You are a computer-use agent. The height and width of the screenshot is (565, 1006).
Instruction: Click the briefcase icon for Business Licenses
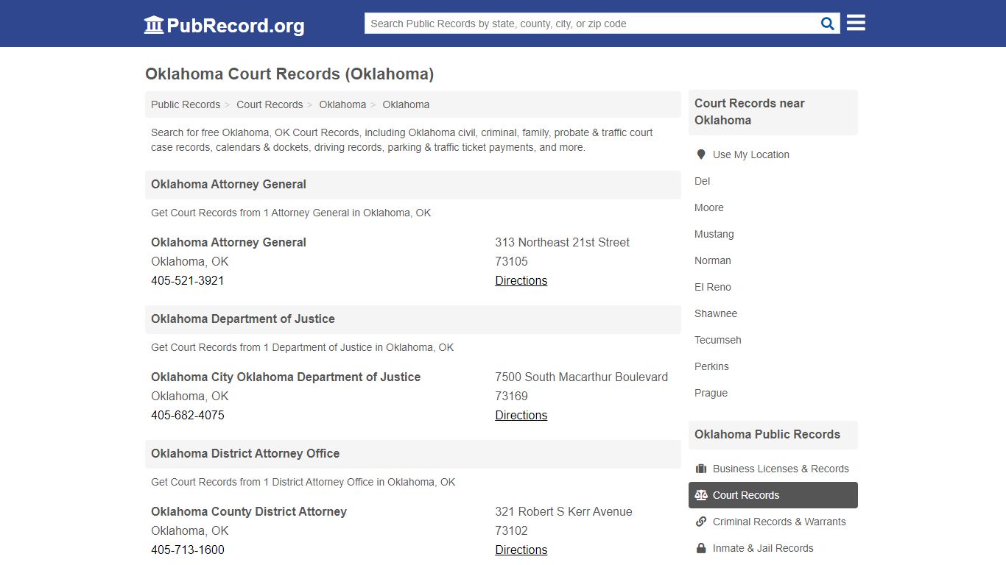701,469
